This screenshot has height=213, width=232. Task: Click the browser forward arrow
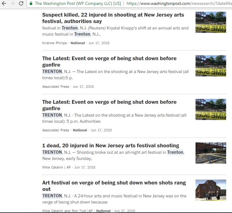click(x=13, y=3)
